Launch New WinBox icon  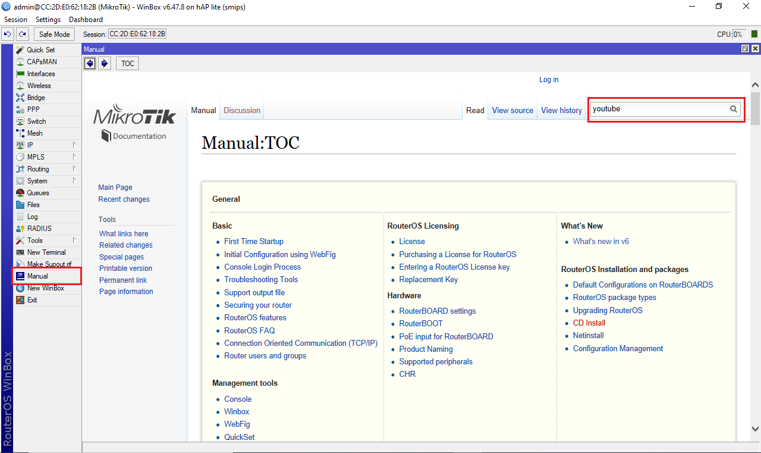click(20, 288)
